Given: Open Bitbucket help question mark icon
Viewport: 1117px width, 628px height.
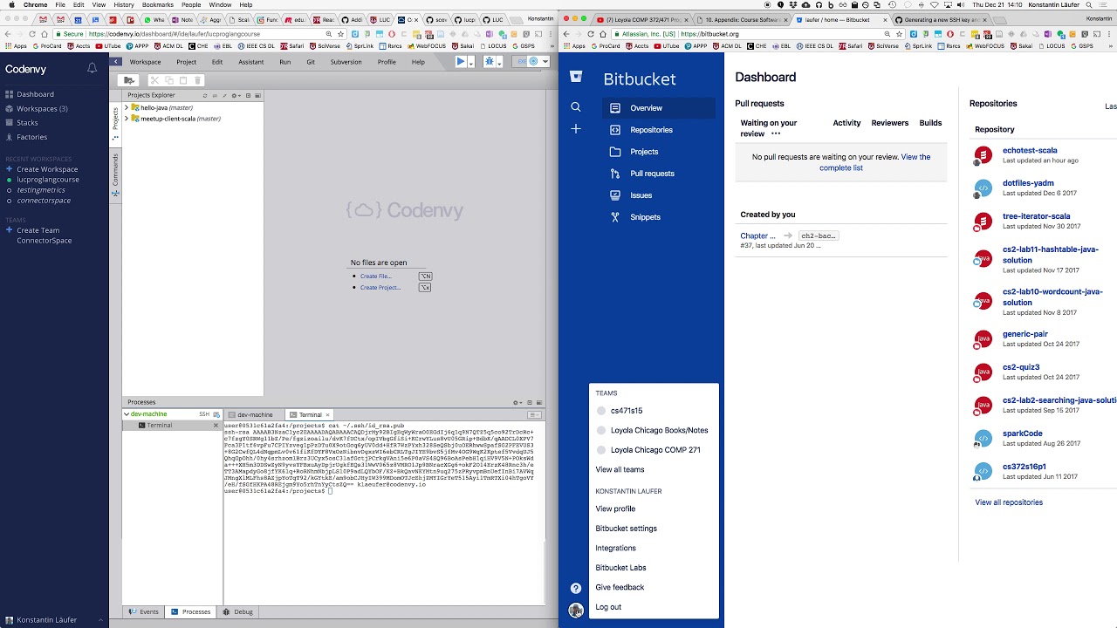Looking at the screenshot, I should point(576,588).
